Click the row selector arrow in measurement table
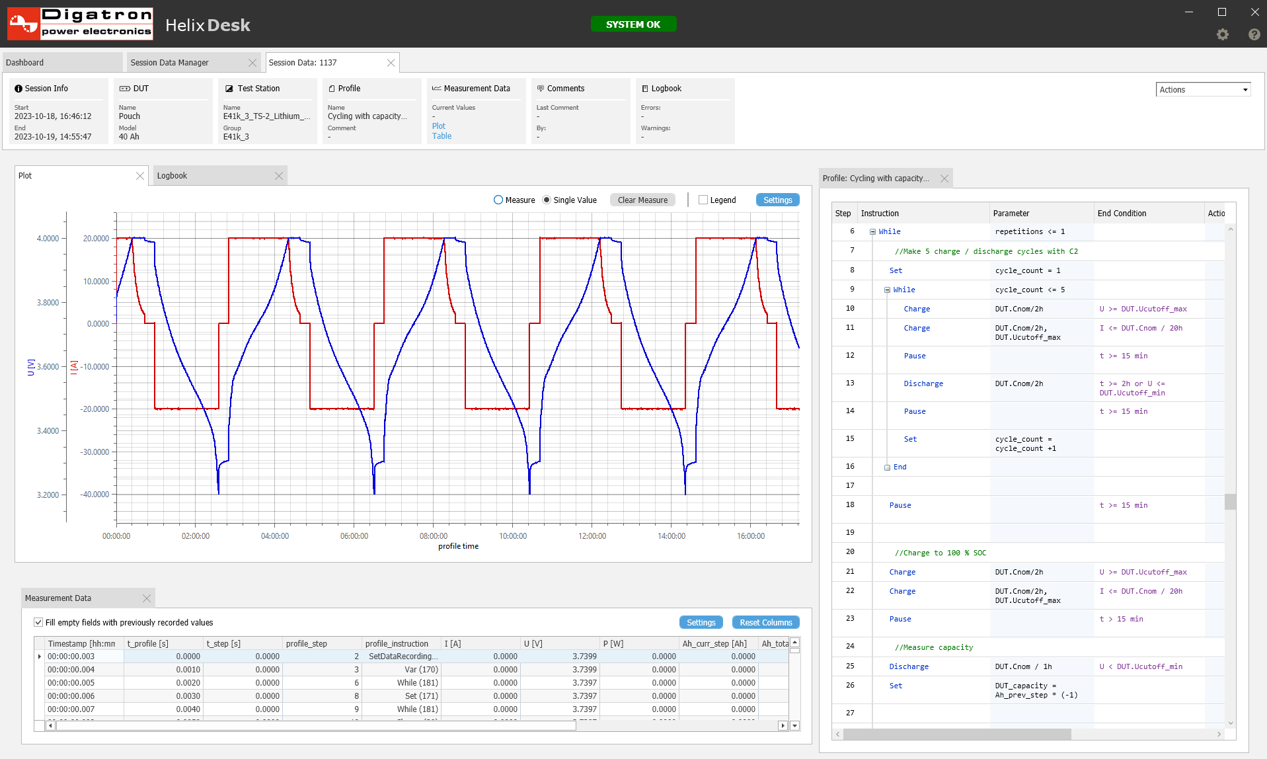1267x759 pixels. click(40, 657)
